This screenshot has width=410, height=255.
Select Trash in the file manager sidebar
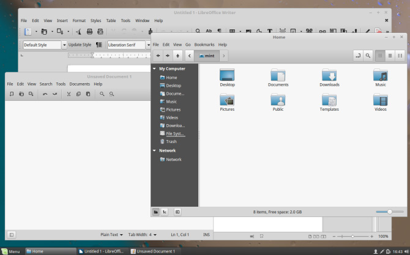pyautogui.click(x=171, y=141)
